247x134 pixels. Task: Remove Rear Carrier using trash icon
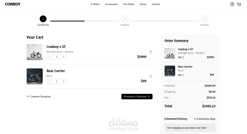click(x=151, y=76)
